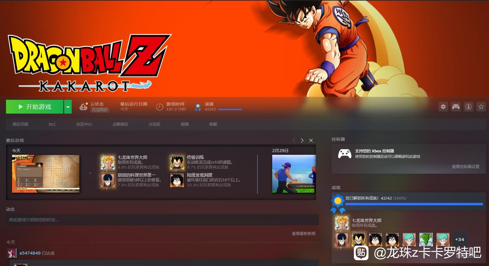
Task: Click the cloud status icon
Action: [83, 107]
